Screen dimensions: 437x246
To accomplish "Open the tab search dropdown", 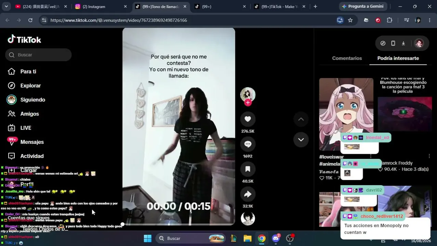I will (x=6, y=6).
